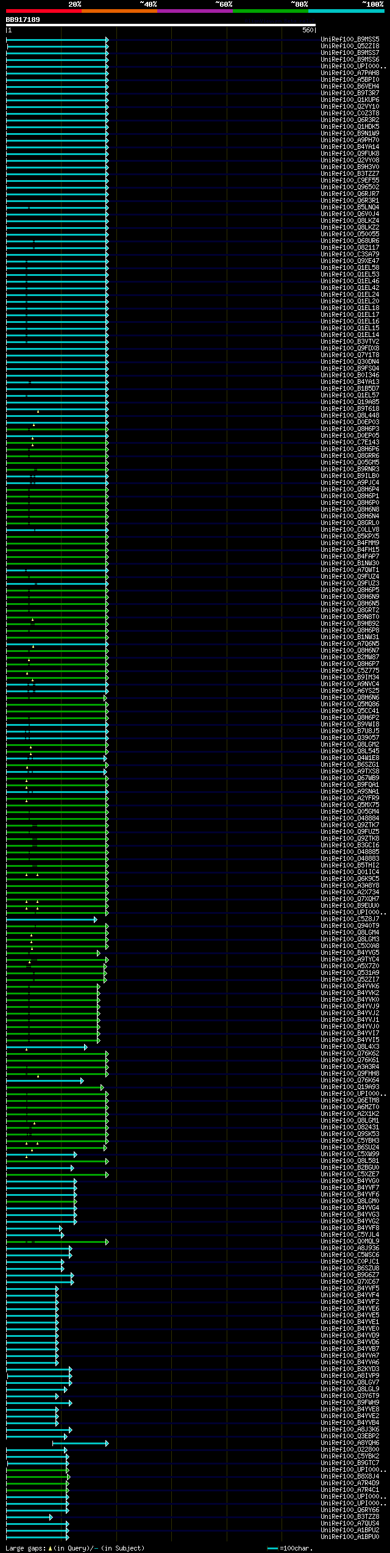Image resolution: width=390 pixels, height=1553 pixels.
Task: Select hit label UniRef100_A3A8Y8
Action: pyautogui.click(x=350, y=886)
